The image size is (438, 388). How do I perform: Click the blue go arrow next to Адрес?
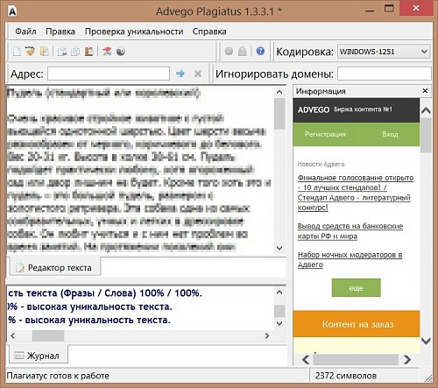pyautogui.click(x=180, y=74)
